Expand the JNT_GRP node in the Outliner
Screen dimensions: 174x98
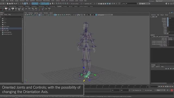pyautogui.click(x=1, y=28)
